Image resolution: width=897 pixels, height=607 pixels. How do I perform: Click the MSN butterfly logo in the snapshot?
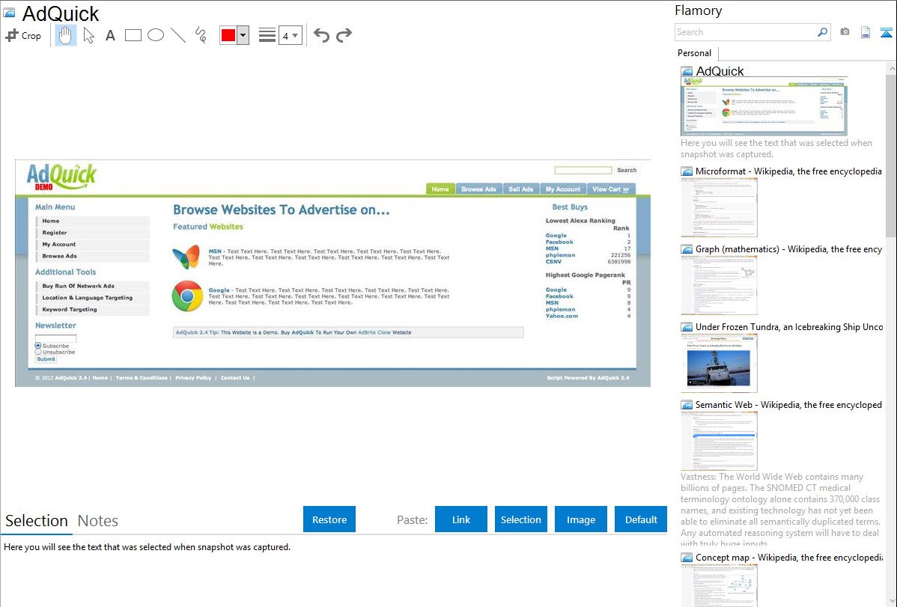pos(186,257)
